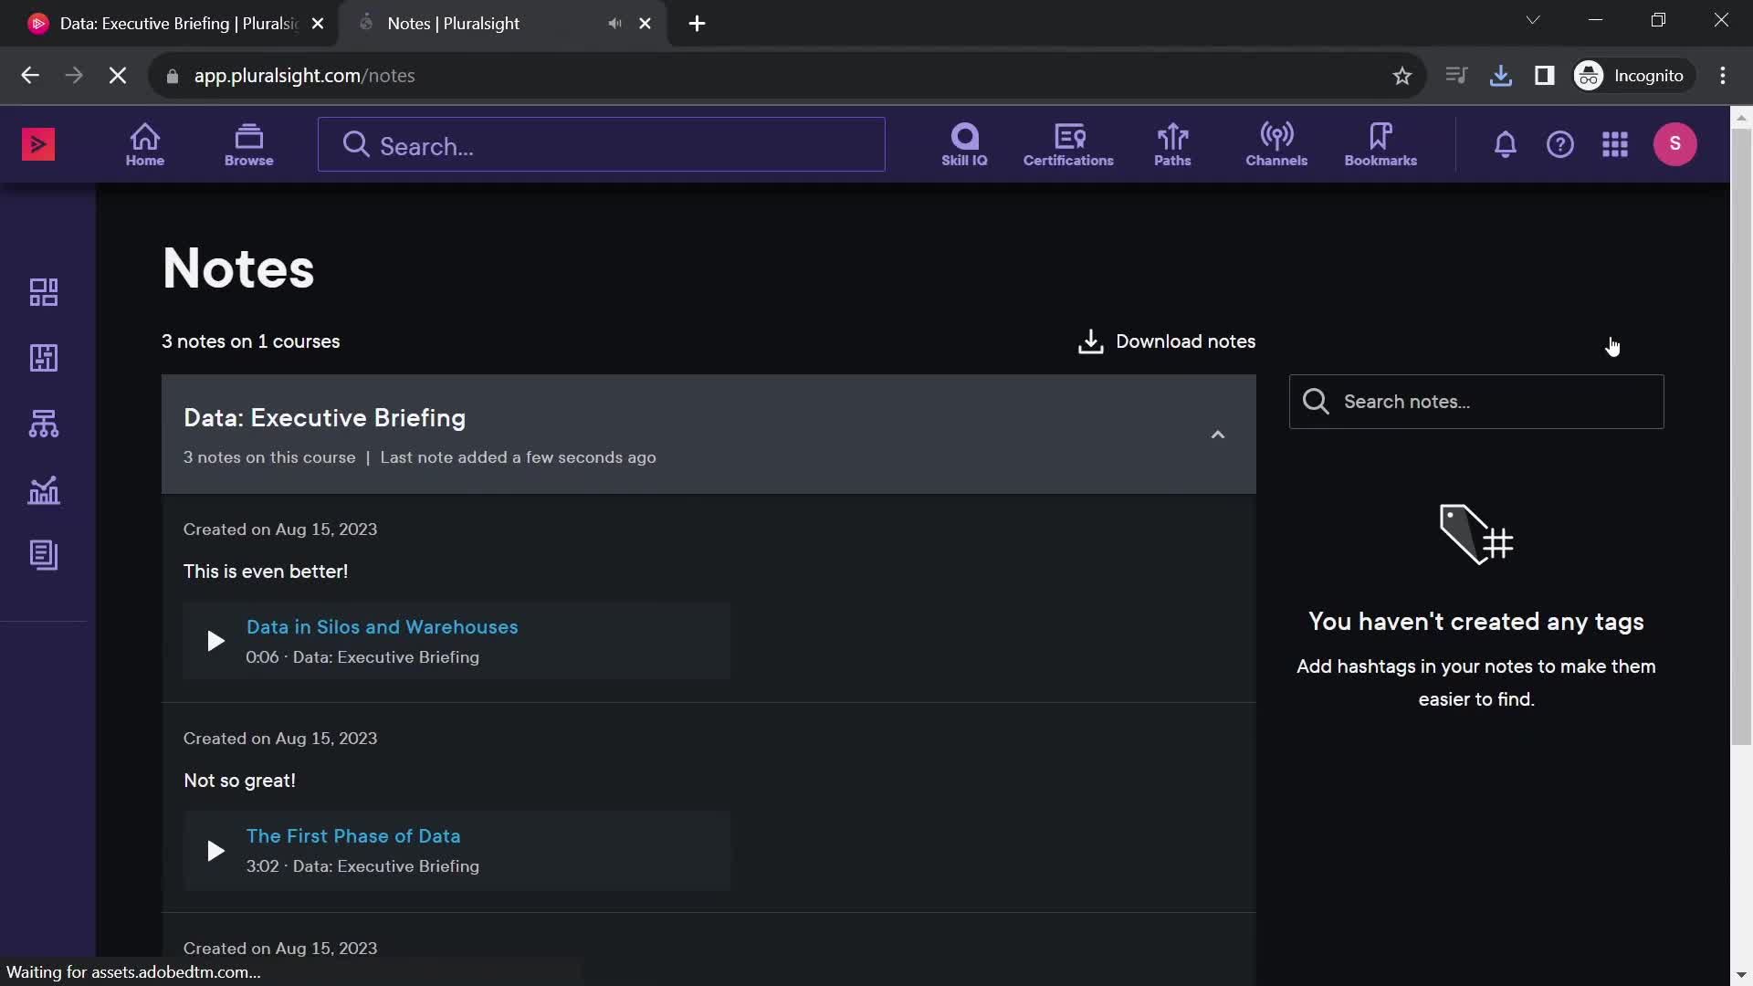The width and height of the screenshot is (1753, 986).
Task: Open the Channels section
Action: tap(1276, 144)
